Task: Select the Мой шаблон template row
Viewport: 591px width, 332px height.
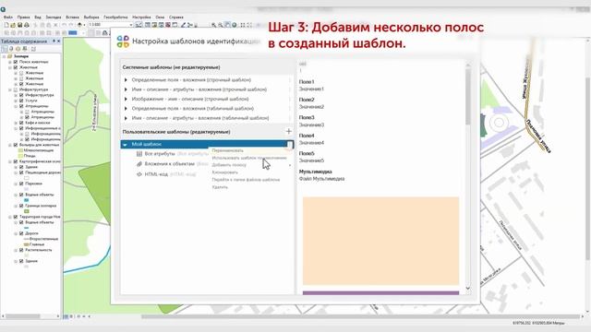Action: [207, 144]
